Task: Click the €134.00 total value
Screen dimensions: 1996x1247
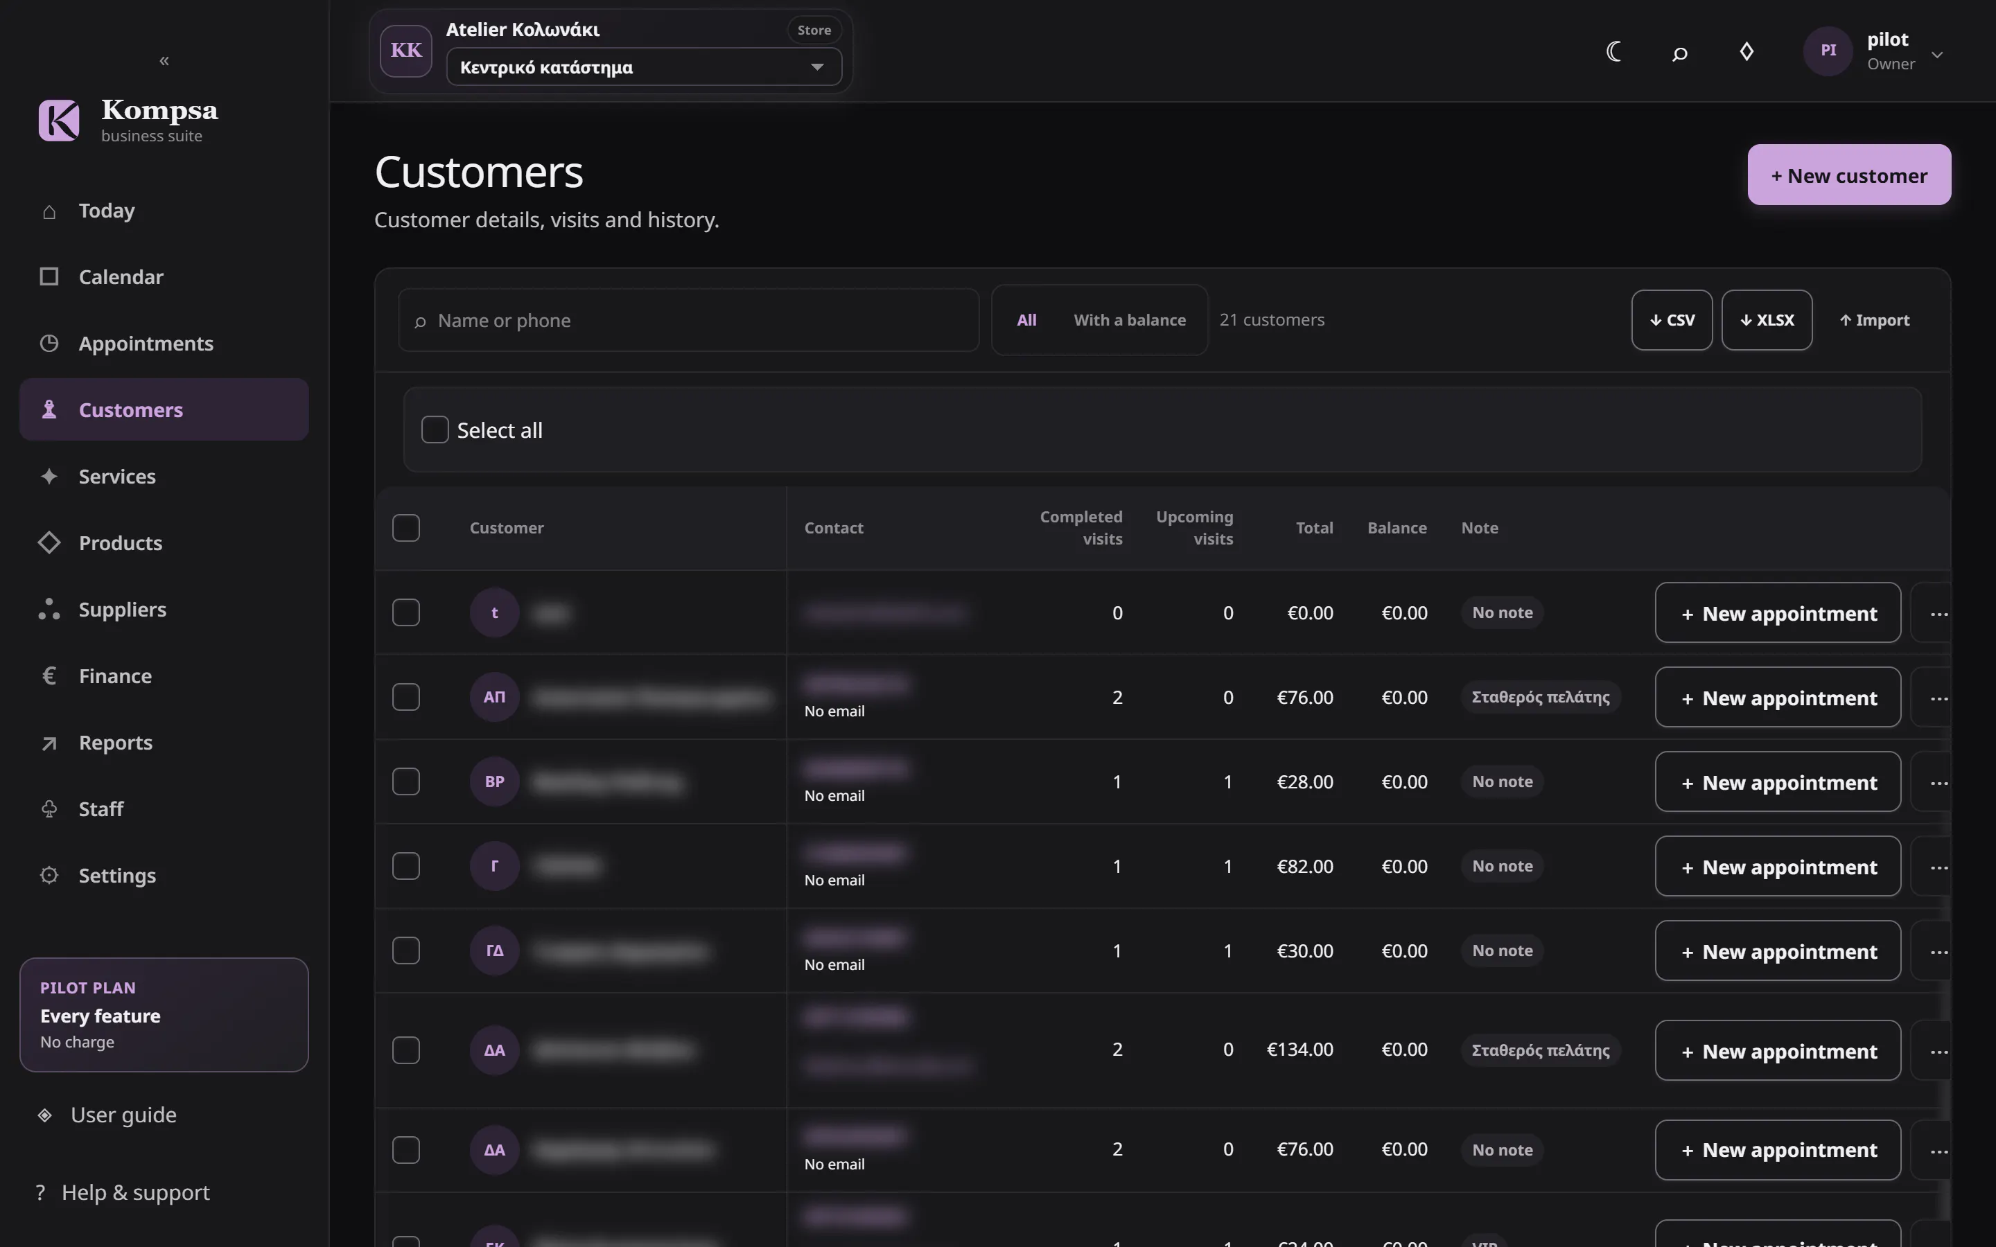Action: [1299, 1050]
